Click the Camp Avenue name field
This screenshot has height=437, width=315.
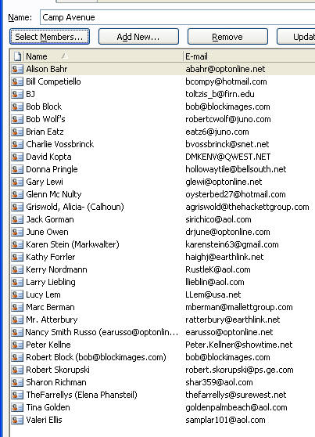point(177,17)
